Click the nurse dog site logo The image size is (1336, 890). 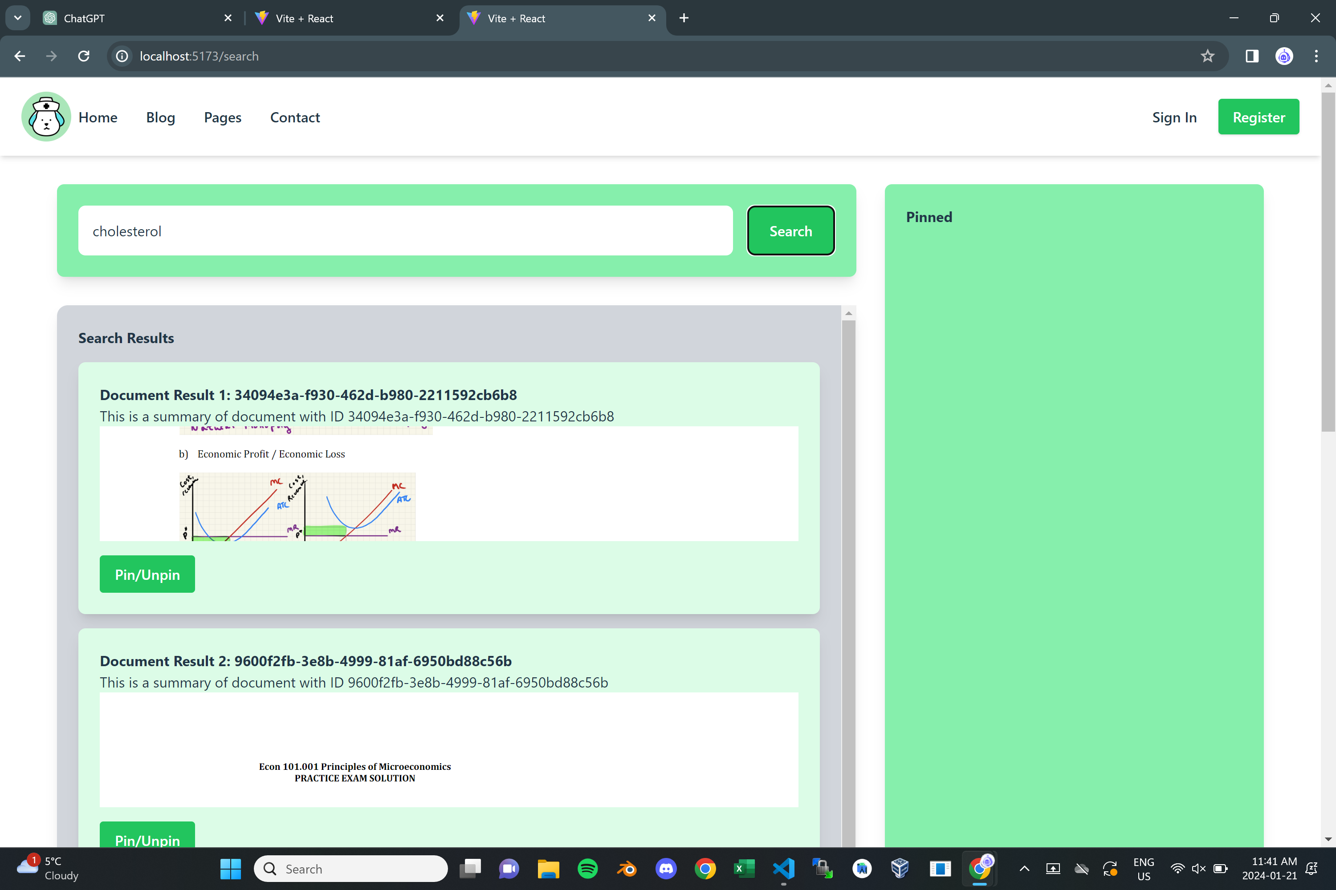46,117
